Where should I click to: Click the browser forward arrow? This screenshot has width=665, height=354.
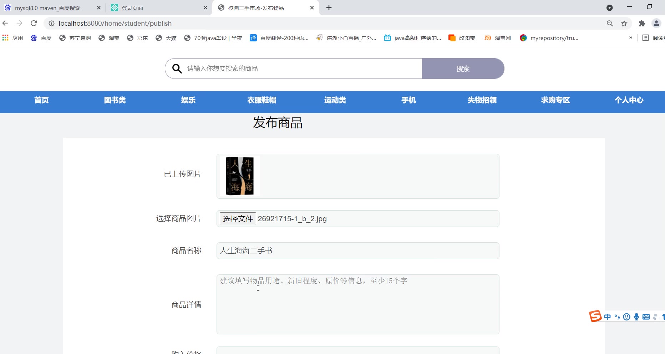click(x=20, y=23)
